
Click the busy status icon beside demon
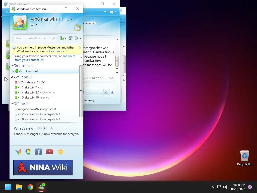16,82
